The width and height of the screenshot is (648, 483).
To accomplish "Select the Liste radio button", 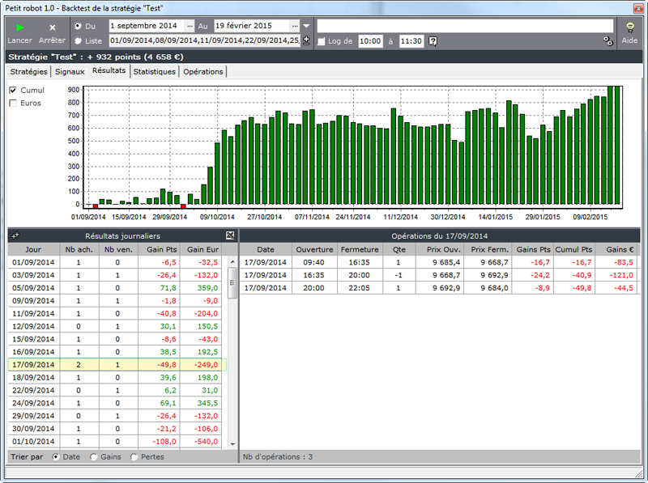I will pyautogui.click(x=78, y=40).
